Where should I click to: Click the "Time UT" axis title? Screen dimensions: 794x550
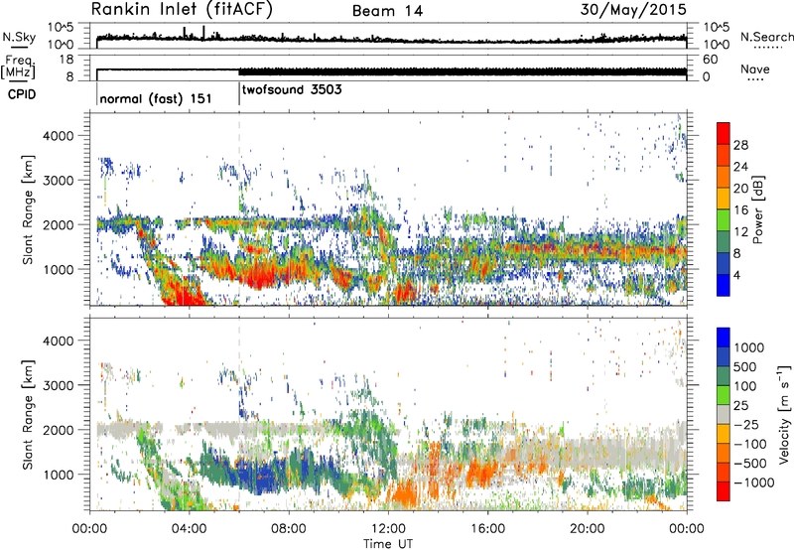point(388,544)
